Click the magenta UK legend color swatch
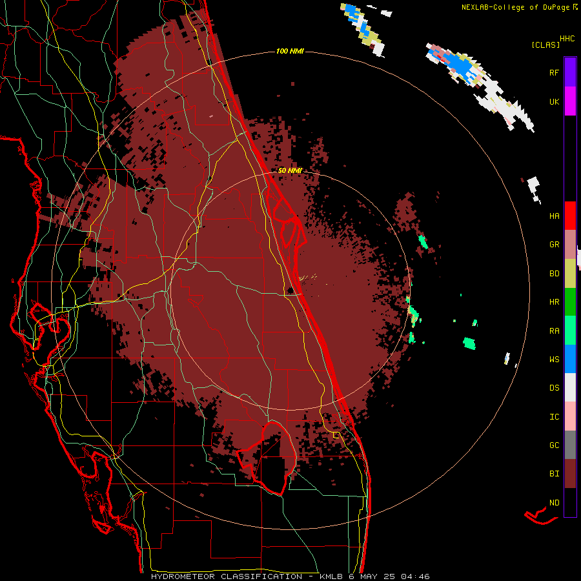 click(570, 101)
